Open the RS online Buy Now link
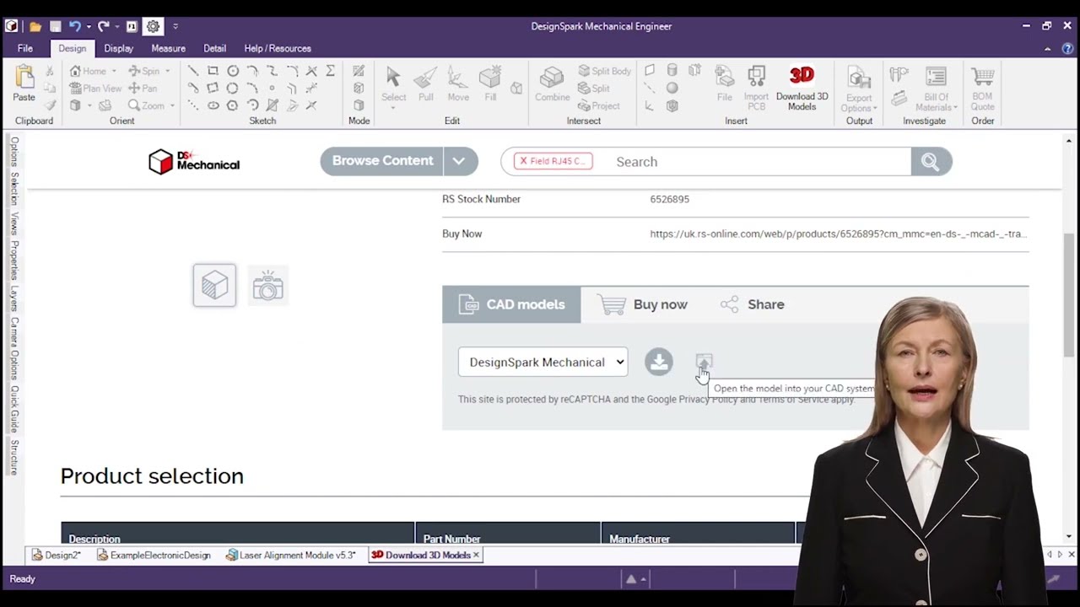1080x607 pixels. pos(838,234)
